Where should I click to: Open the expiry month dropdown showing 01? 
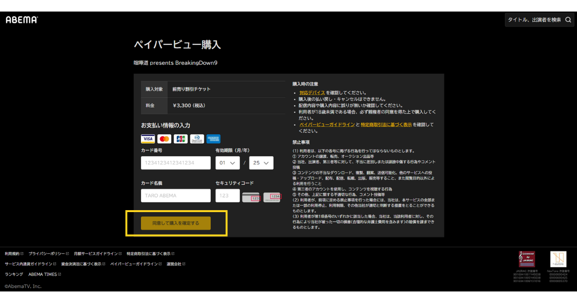[x=227, y=163]
